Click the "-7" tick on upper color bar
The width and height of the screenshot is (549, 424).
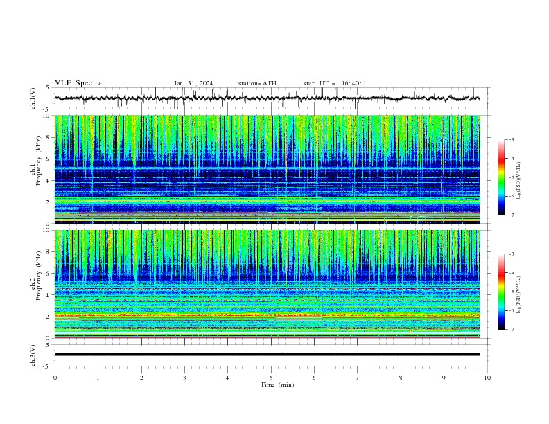click(511, 215)
